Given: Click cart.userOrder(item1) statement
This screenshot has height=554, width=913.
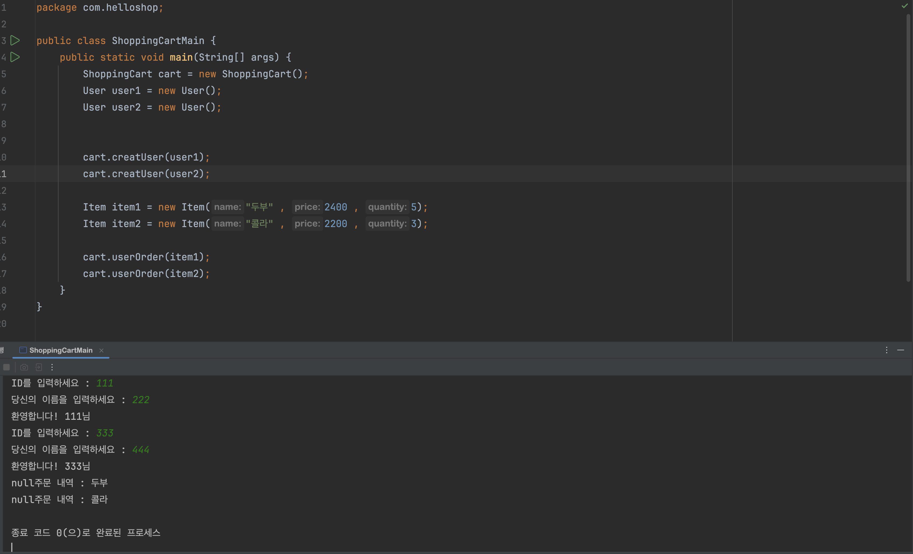Looking at the screenshot, I should click(146, 257).
